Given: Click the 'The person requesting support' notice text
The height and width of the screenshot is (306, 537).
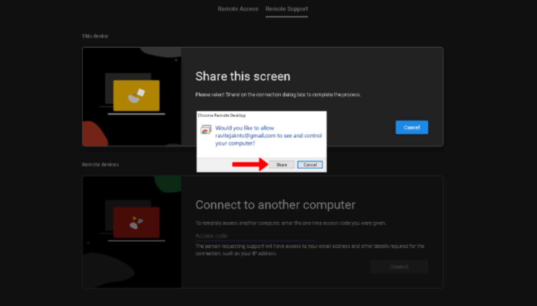Looking at the screenshot, I should (x=310, y=250).
